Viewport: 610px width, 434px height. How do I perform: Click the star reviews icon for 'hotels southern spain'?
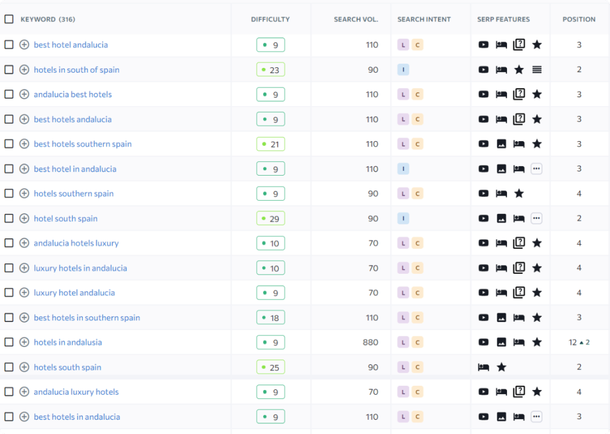click(519, 193)
